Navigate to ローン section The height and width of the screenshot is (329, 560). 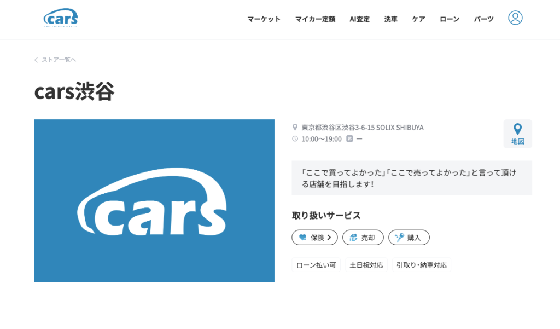pyautogui.click(x=449, y=19)
